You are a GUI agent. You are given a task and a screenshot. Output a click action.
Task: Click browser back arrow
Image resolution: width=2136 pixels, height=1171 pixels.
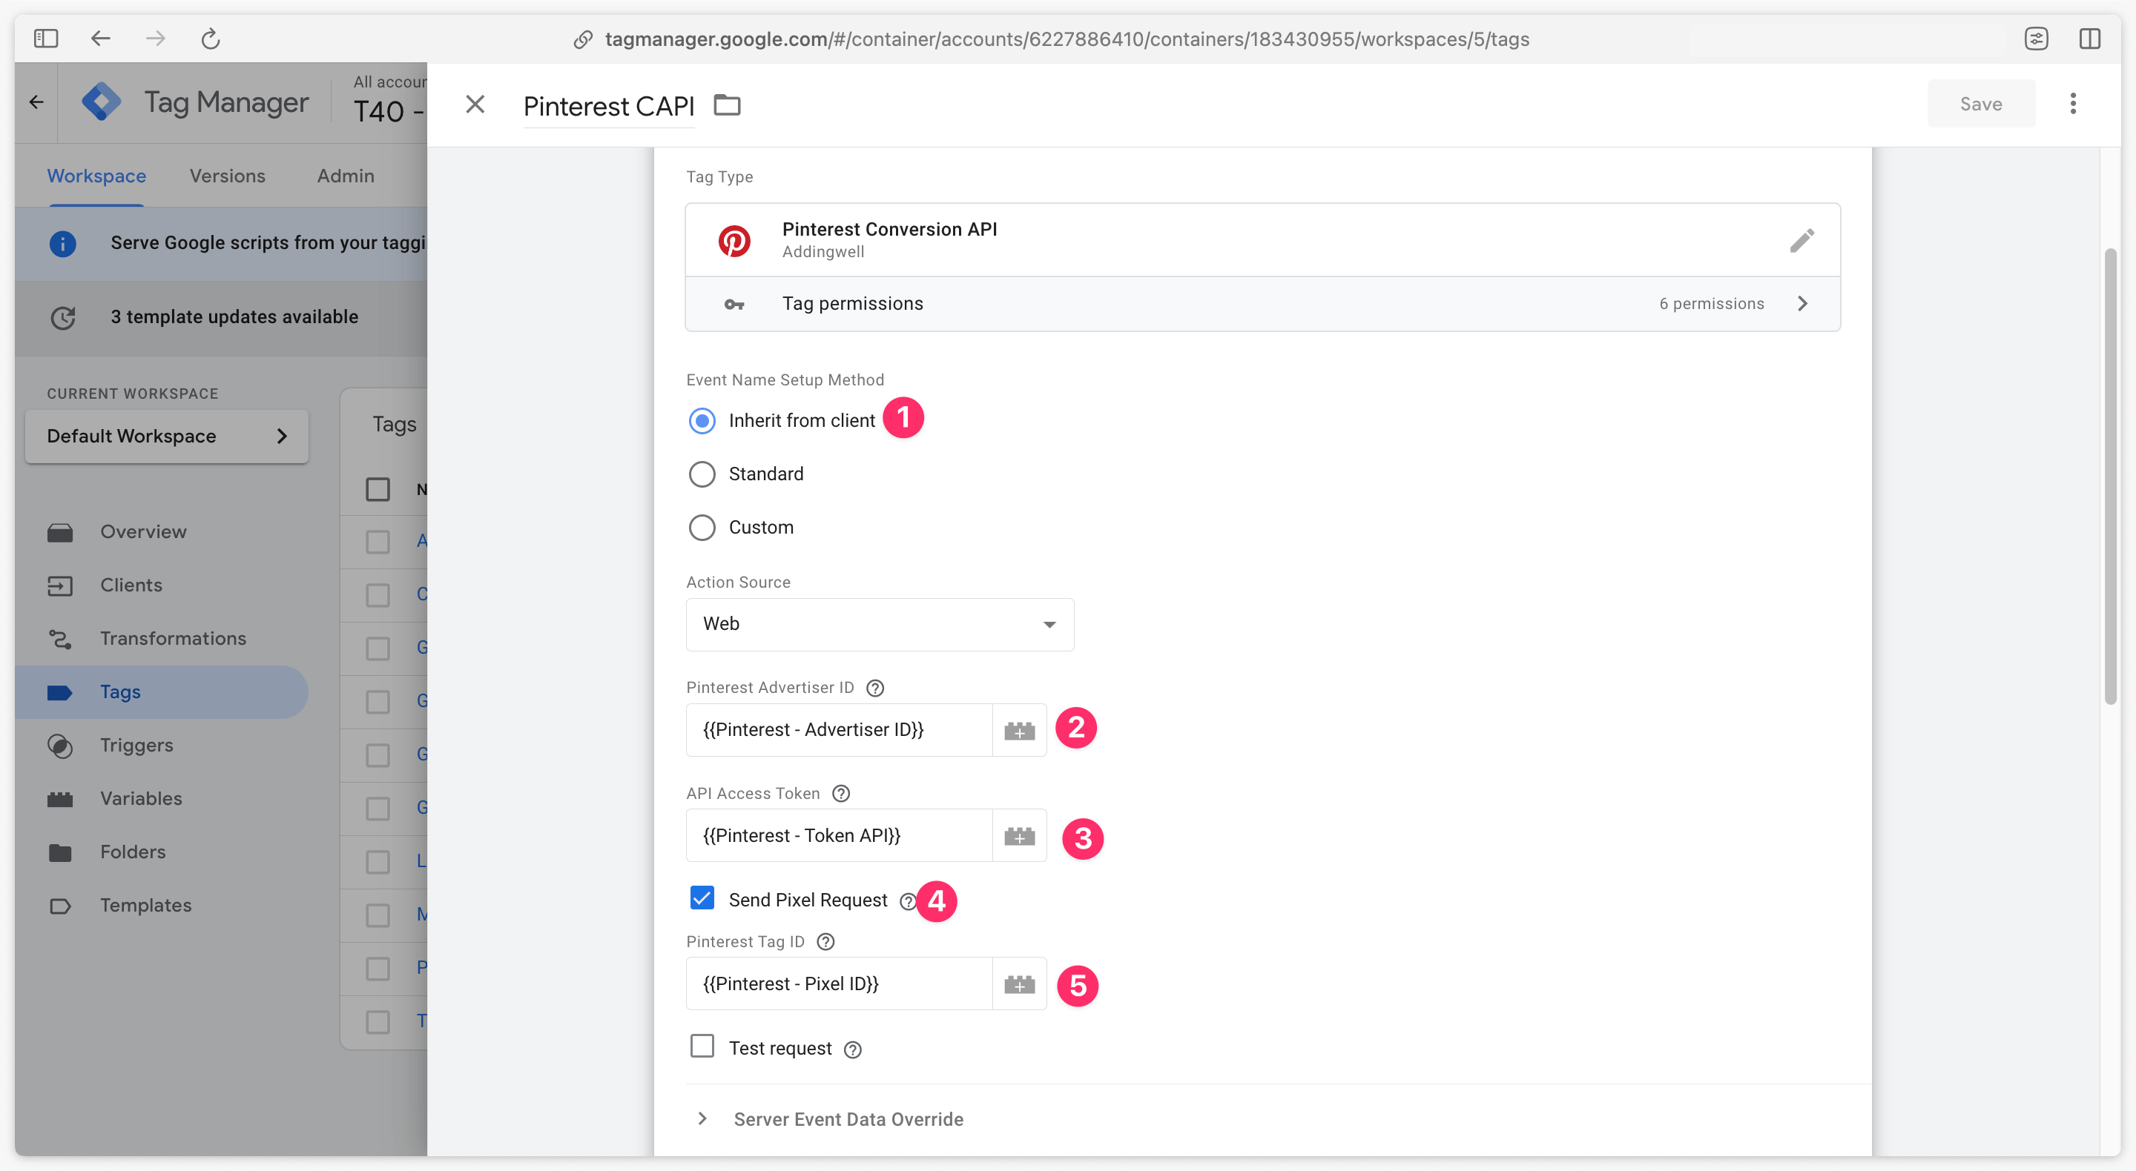(100, 38)
